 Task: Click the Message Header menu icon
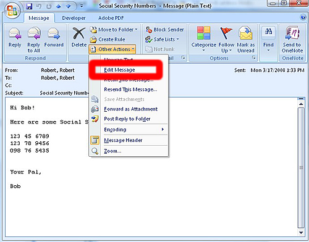95,140
